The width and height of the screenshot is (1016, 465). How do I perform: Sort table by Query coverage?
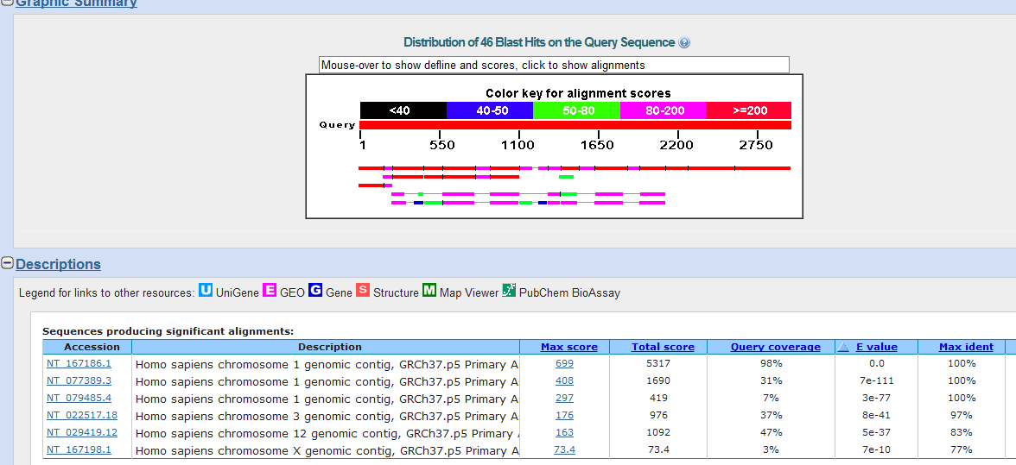click(x=776, y=348)
